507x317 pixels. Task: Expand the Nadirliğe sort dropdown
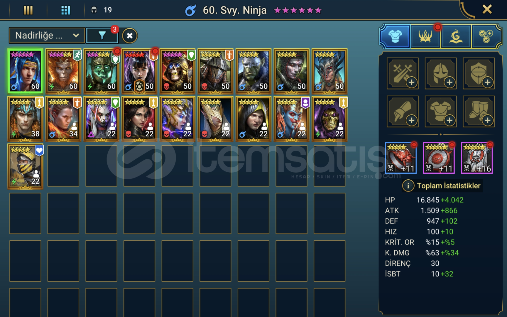coord(47,36)
